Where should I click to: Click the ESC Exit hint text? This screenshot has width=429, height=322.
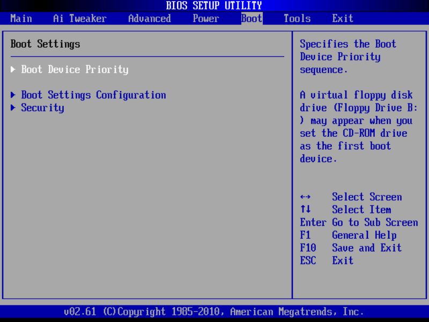pos(327,261)
